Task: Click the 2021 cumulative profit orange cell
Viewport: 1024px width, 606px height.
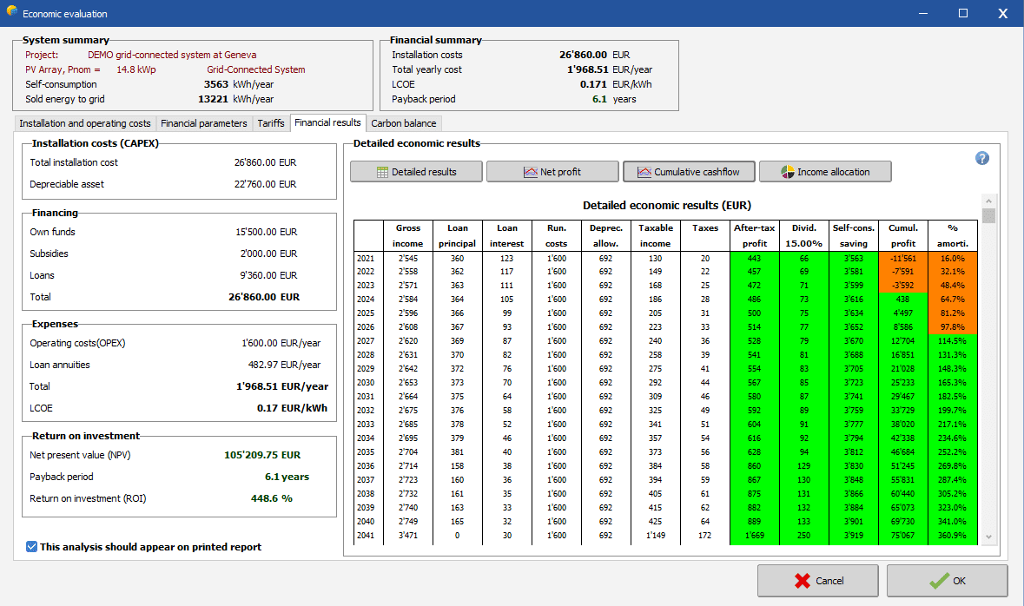Action: (x=903, y=258)
